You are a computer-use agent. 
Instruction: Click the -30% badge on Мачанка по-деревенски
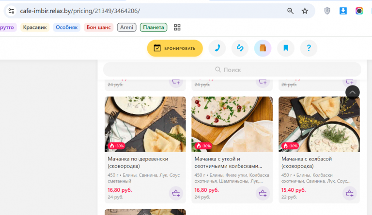tap(117, 146)
